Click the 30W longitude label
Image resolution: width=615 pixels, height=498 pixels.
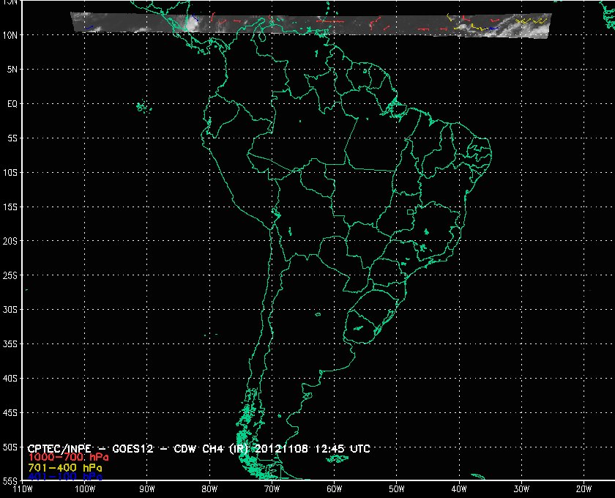[521, 489]
